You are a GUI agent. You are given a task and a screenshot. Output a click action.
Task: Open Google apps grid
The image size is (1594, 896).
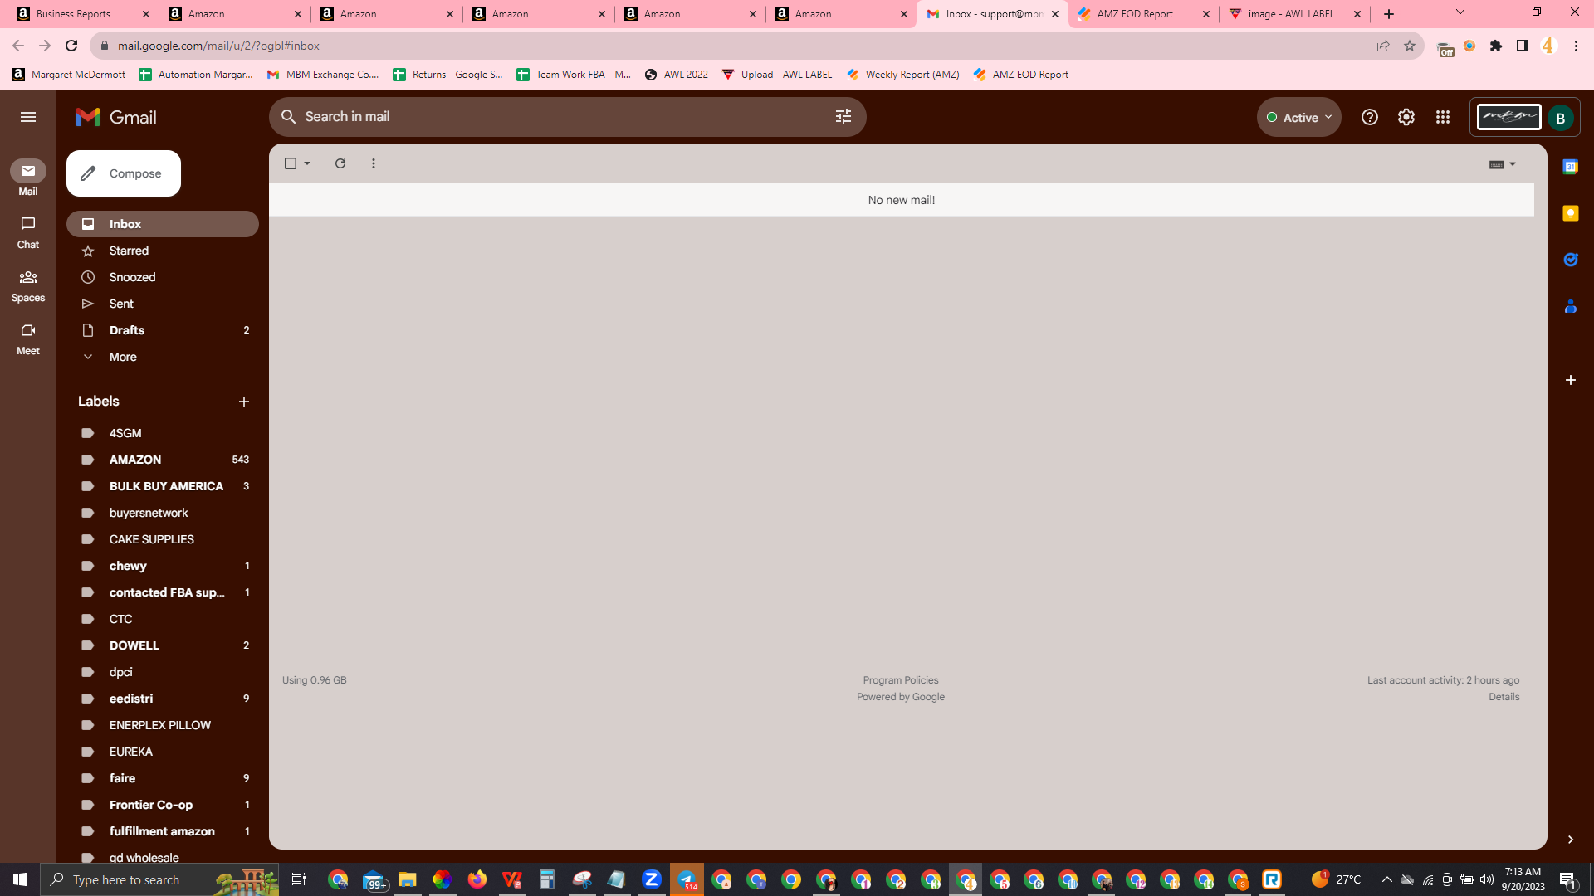click(1443, 117)
